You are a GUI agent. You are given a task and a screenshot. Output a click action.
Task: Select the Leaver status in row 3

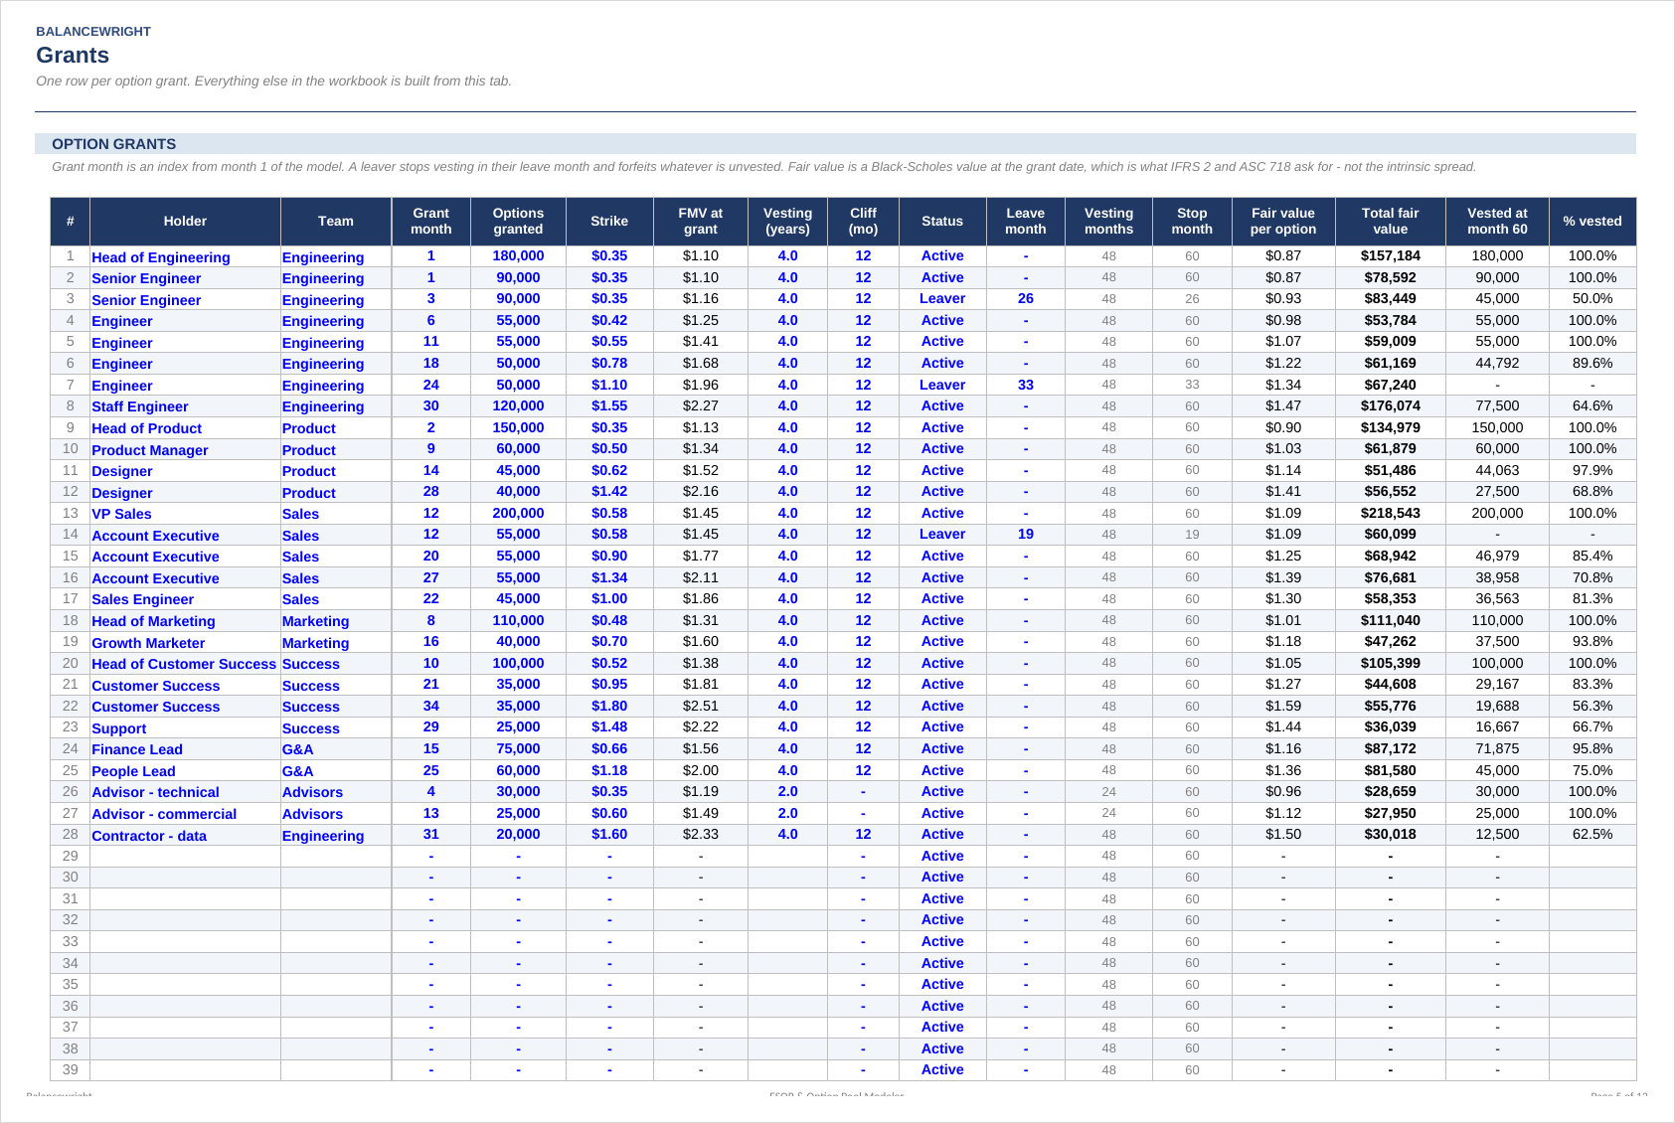click(x=942, y=299)
